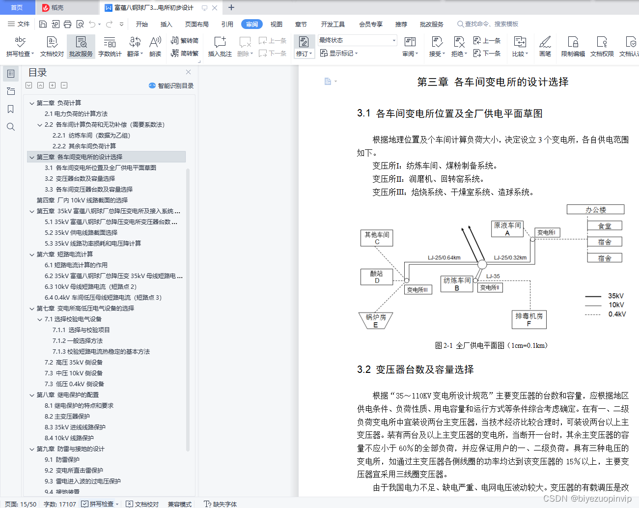Click the checkbox icon above the outline tree

click(x=28, y=85)
